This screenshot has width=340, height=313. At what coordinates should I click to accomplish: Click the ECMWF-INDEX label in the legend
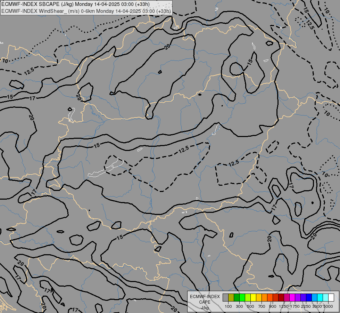point(205,297)
